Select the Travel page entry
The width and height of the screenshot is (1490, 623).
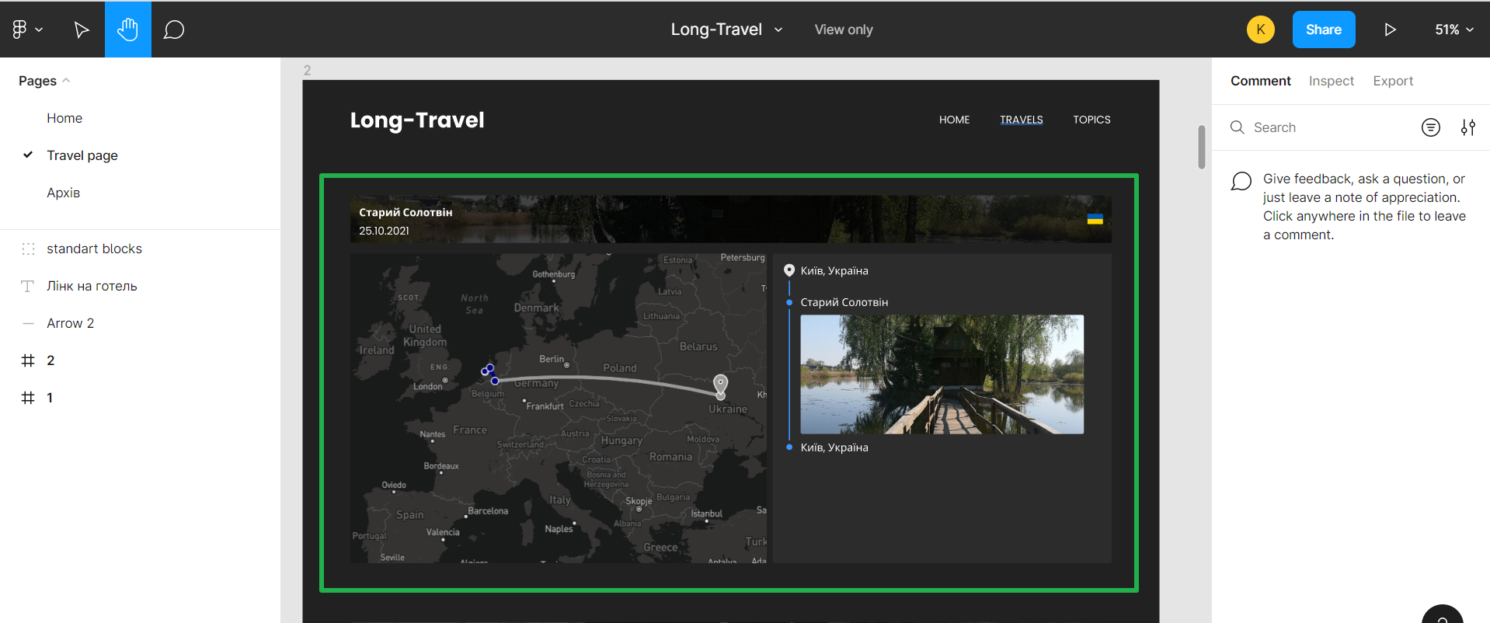coord(82,155)
